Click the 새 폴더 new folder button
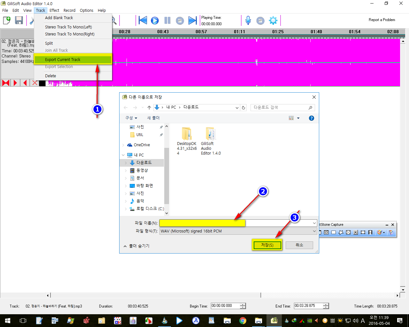Viewport: 409px width, 327px height. coord(153,118)
